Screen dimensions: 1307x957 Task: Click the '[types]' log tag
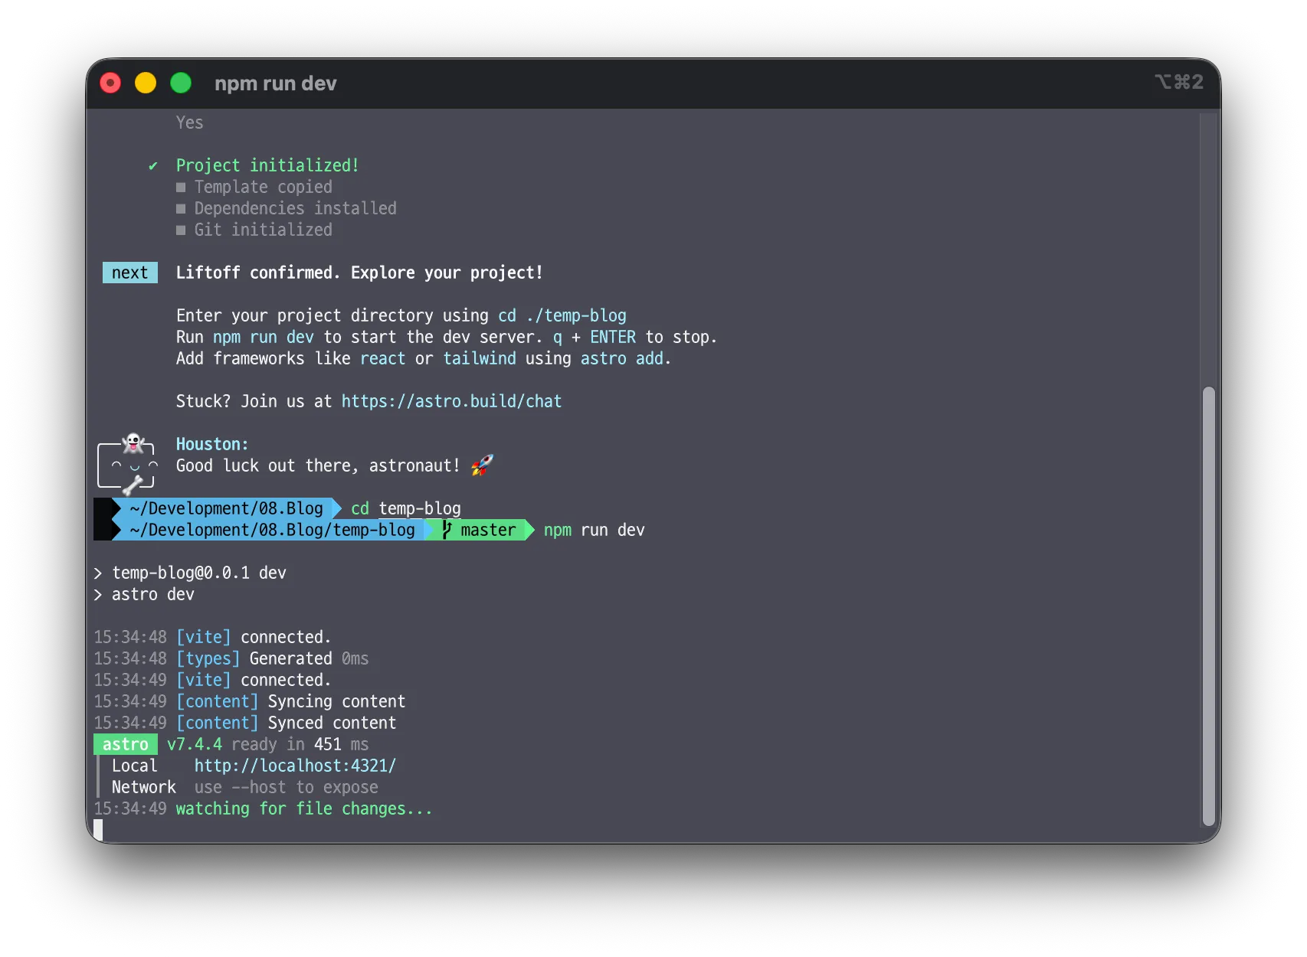(x=208, y=658)
